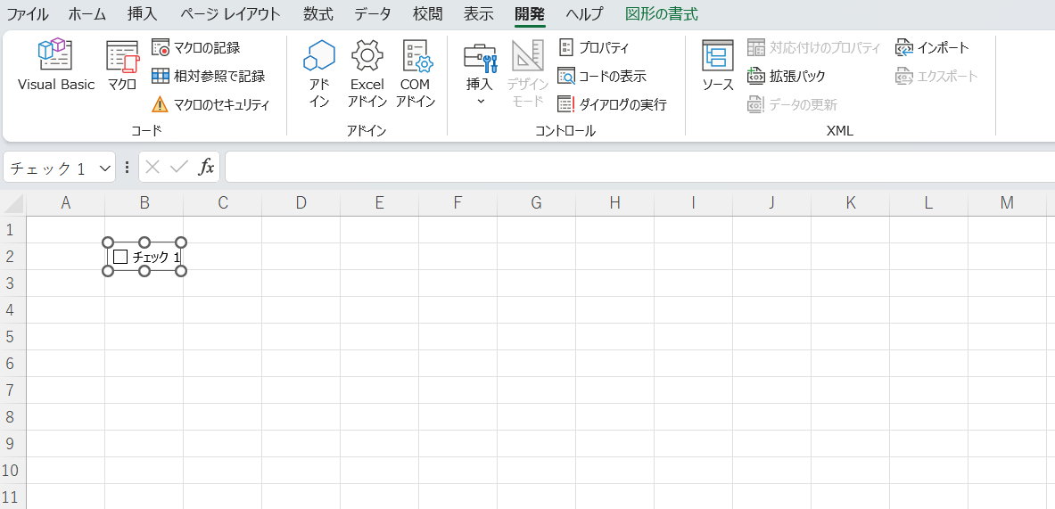Viewport: 1055px width, 509px height.
Task: Open COM アドイン dialog
Action: coord(416,73)
